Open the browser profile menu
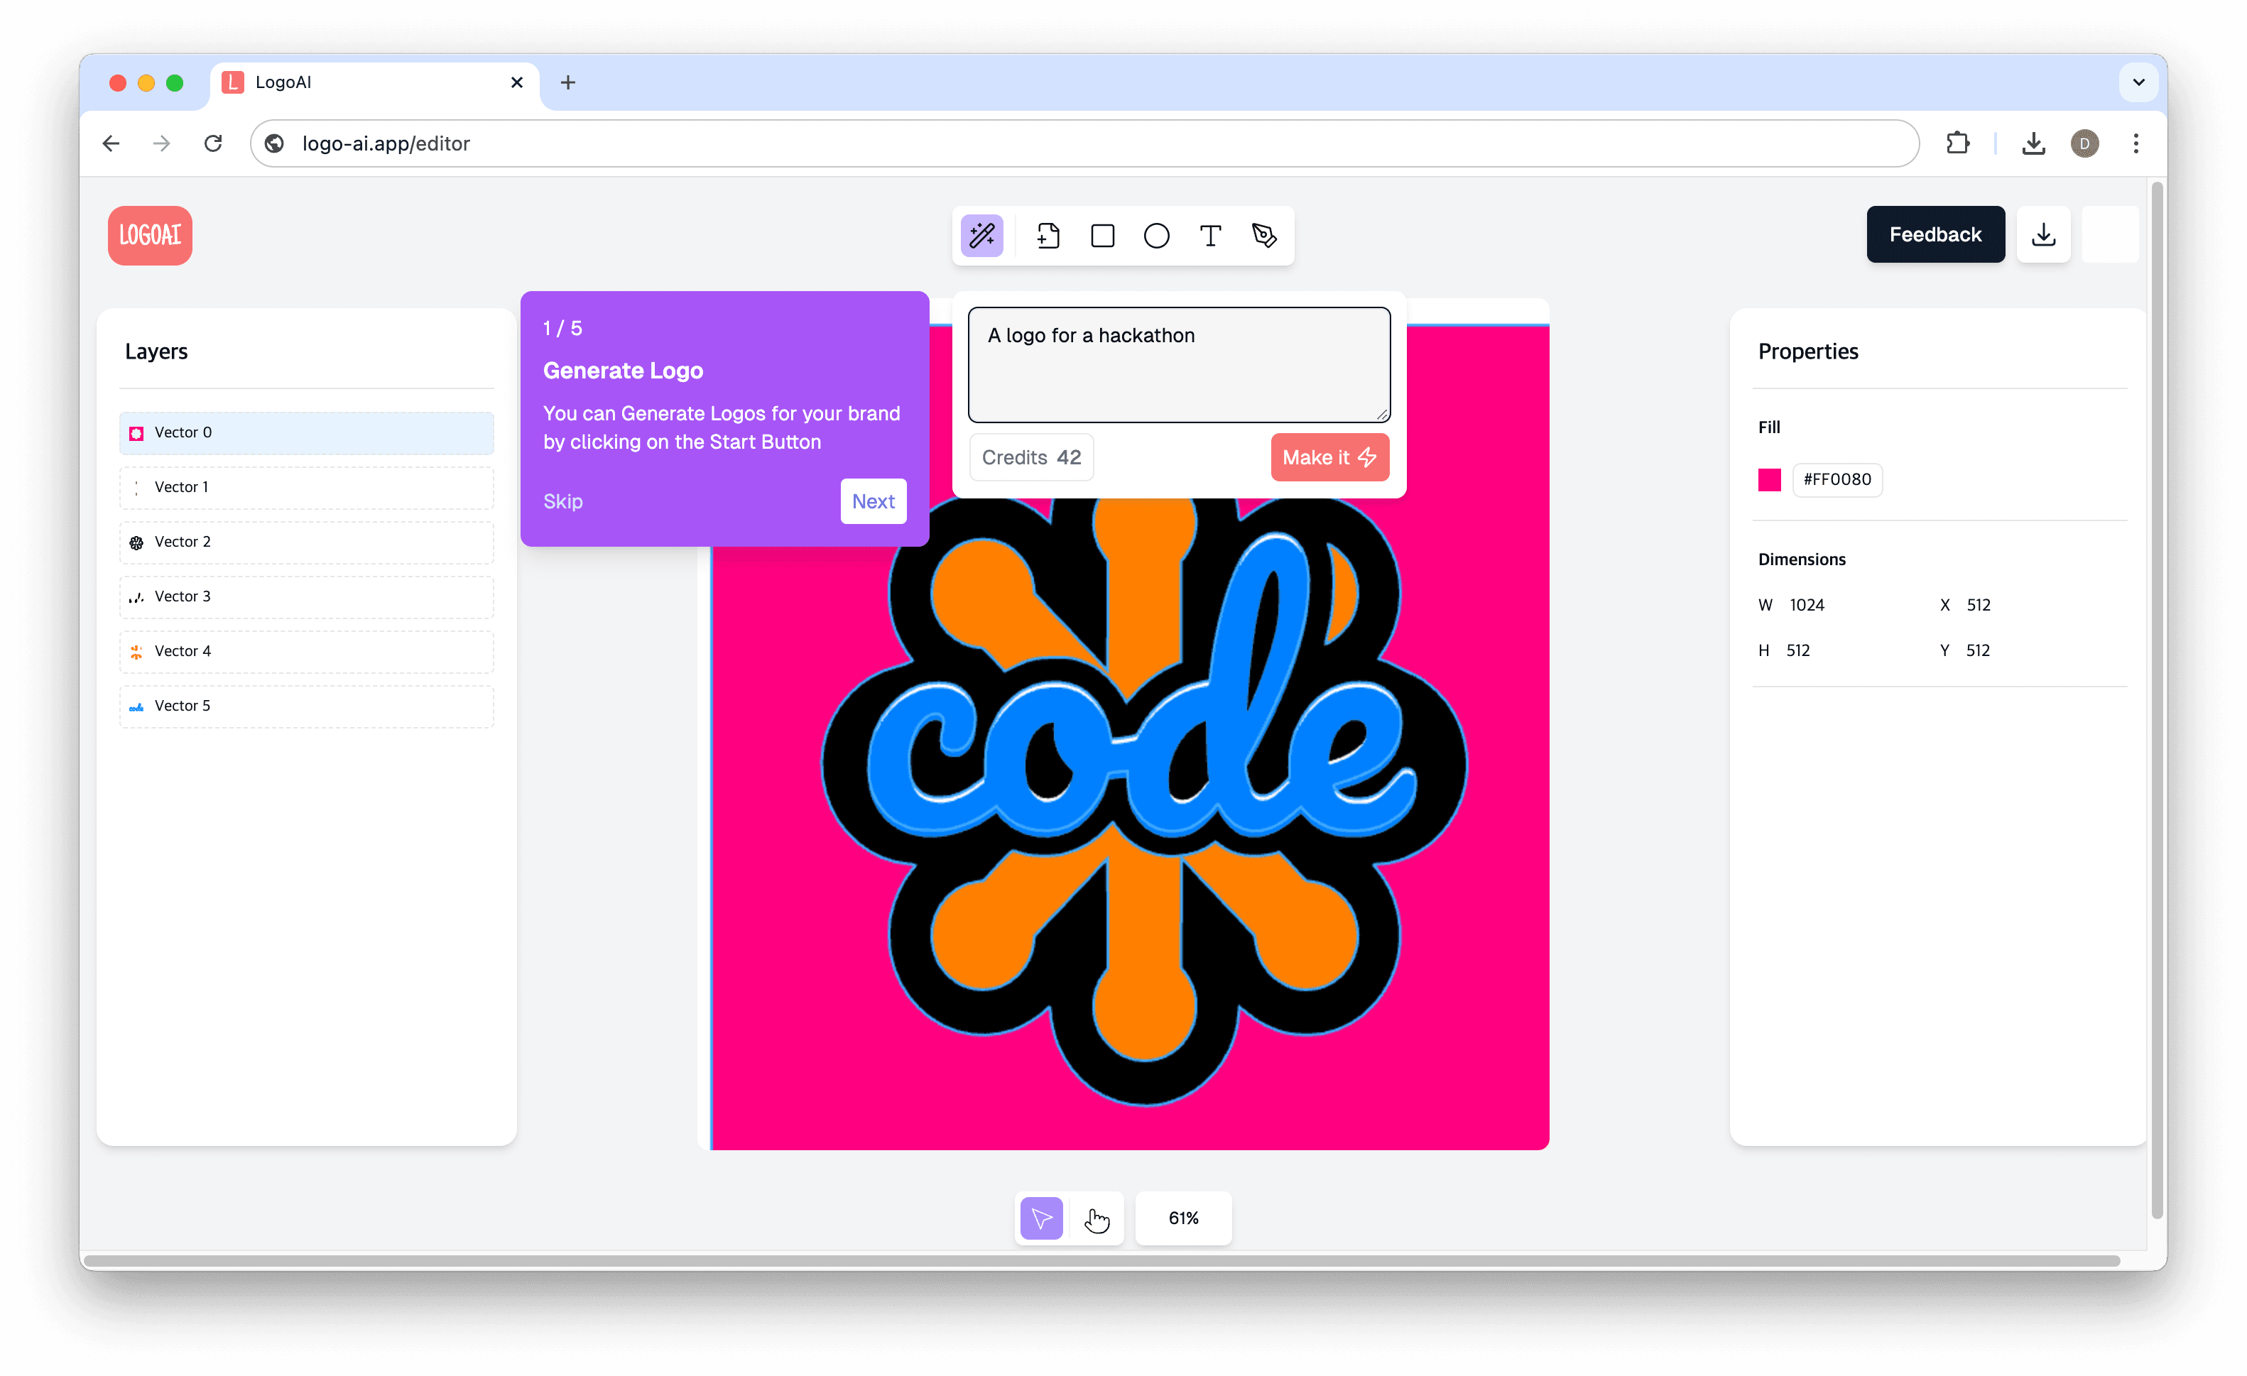 [2086, 143]
